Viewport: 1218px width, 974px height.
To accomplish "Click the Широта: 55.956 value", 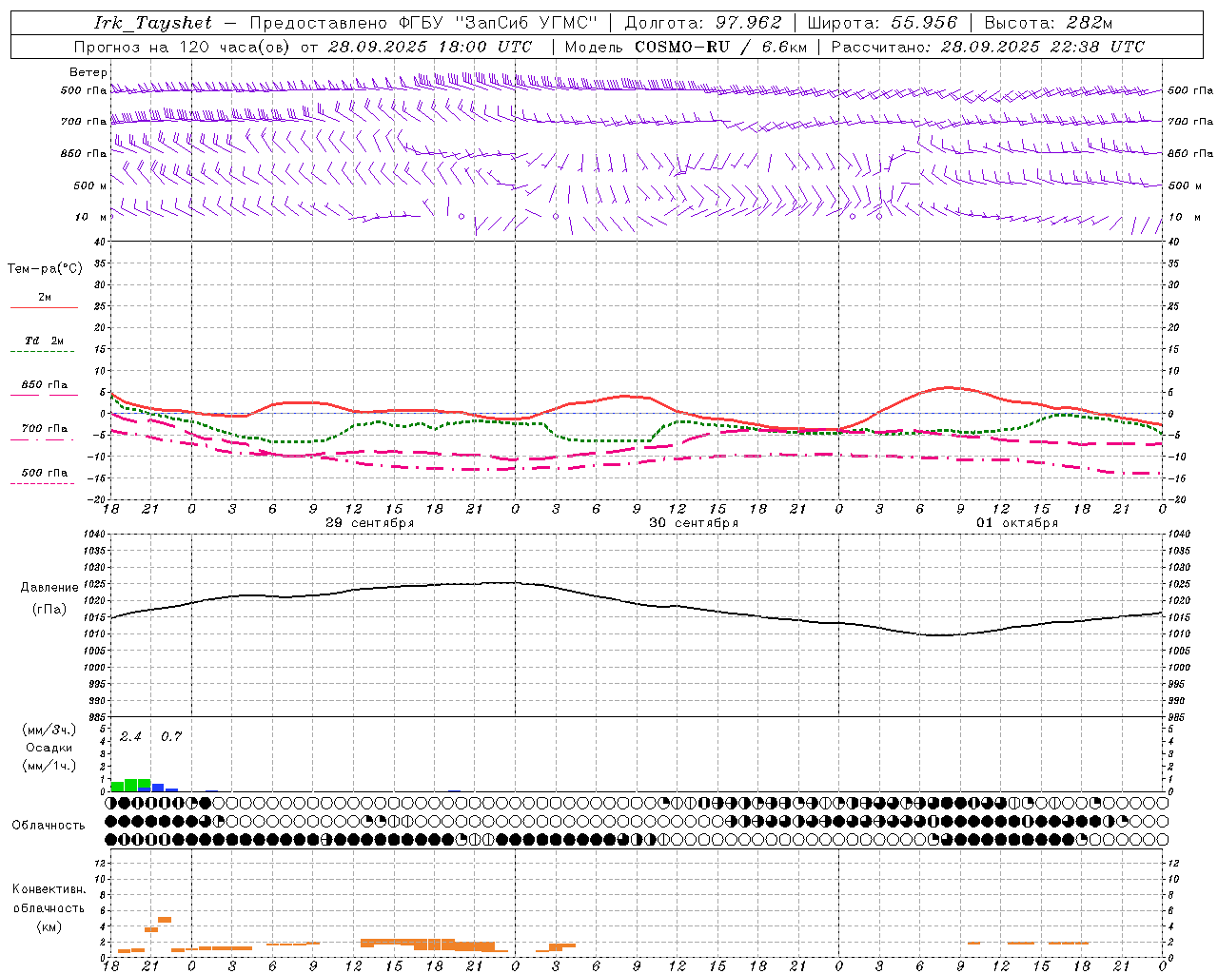I will click(882, 23).
